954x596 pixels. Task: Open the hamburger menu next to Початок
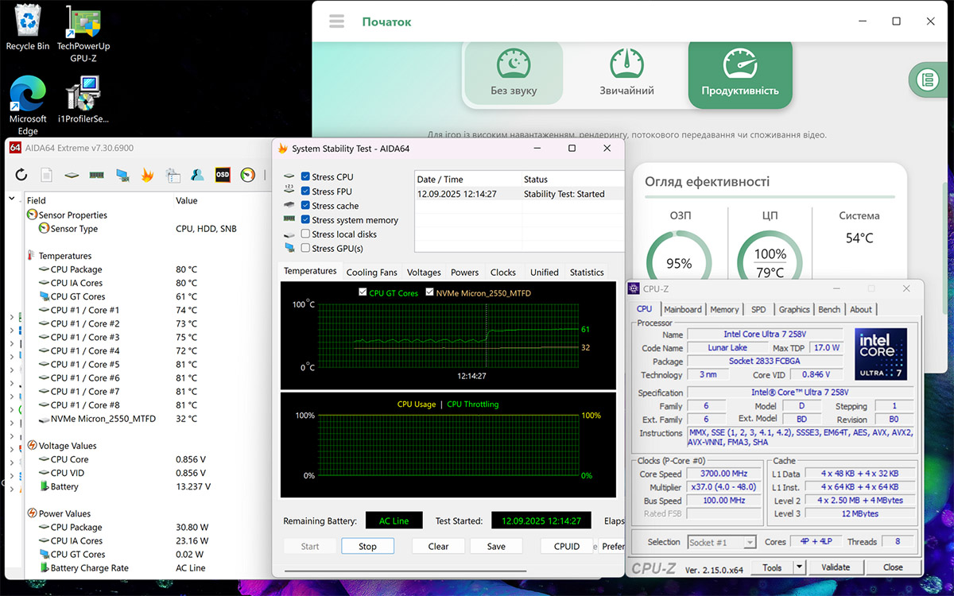[x=337, y=21]
